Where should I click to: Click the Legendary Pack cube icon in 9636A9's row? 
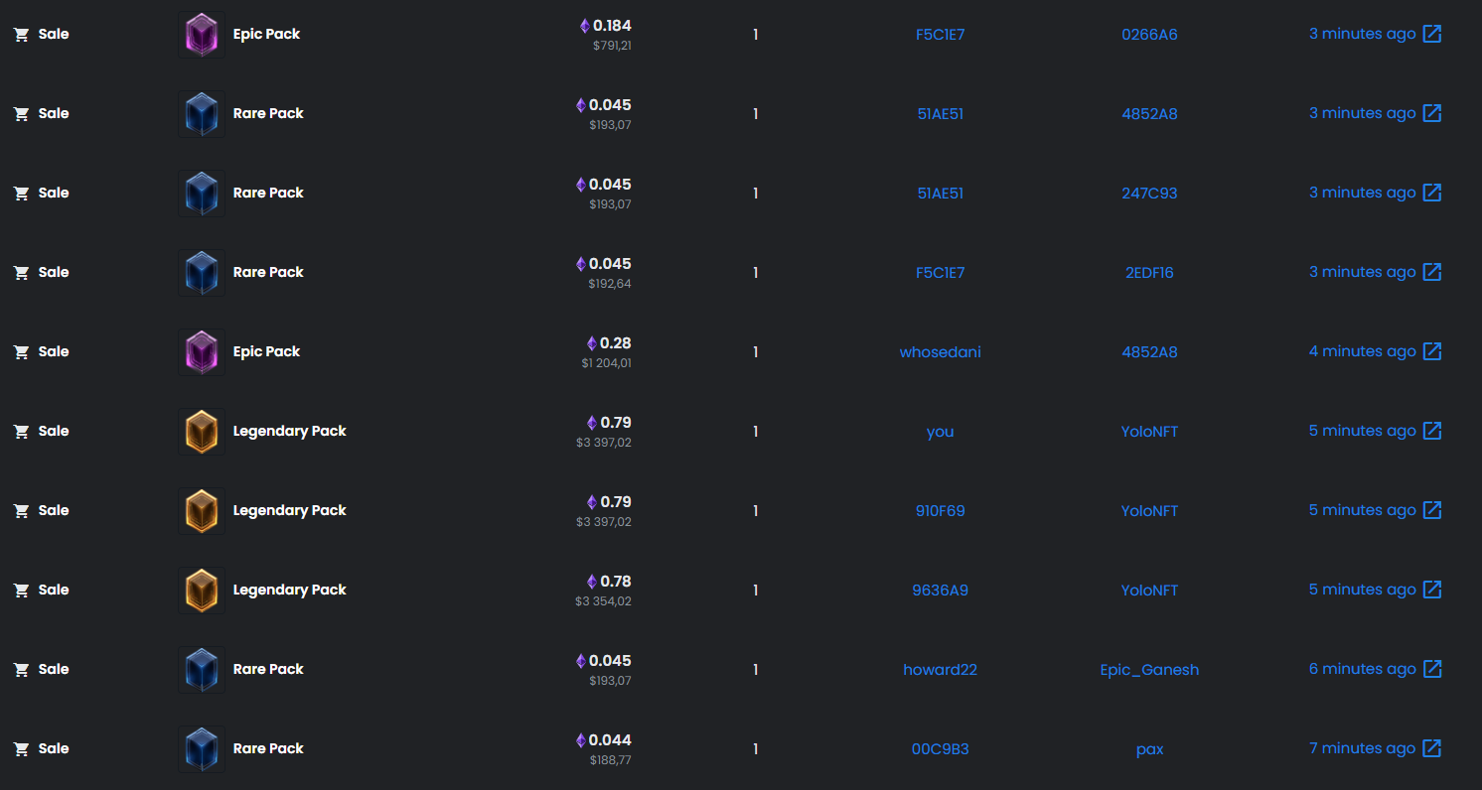tap(202, 591)
